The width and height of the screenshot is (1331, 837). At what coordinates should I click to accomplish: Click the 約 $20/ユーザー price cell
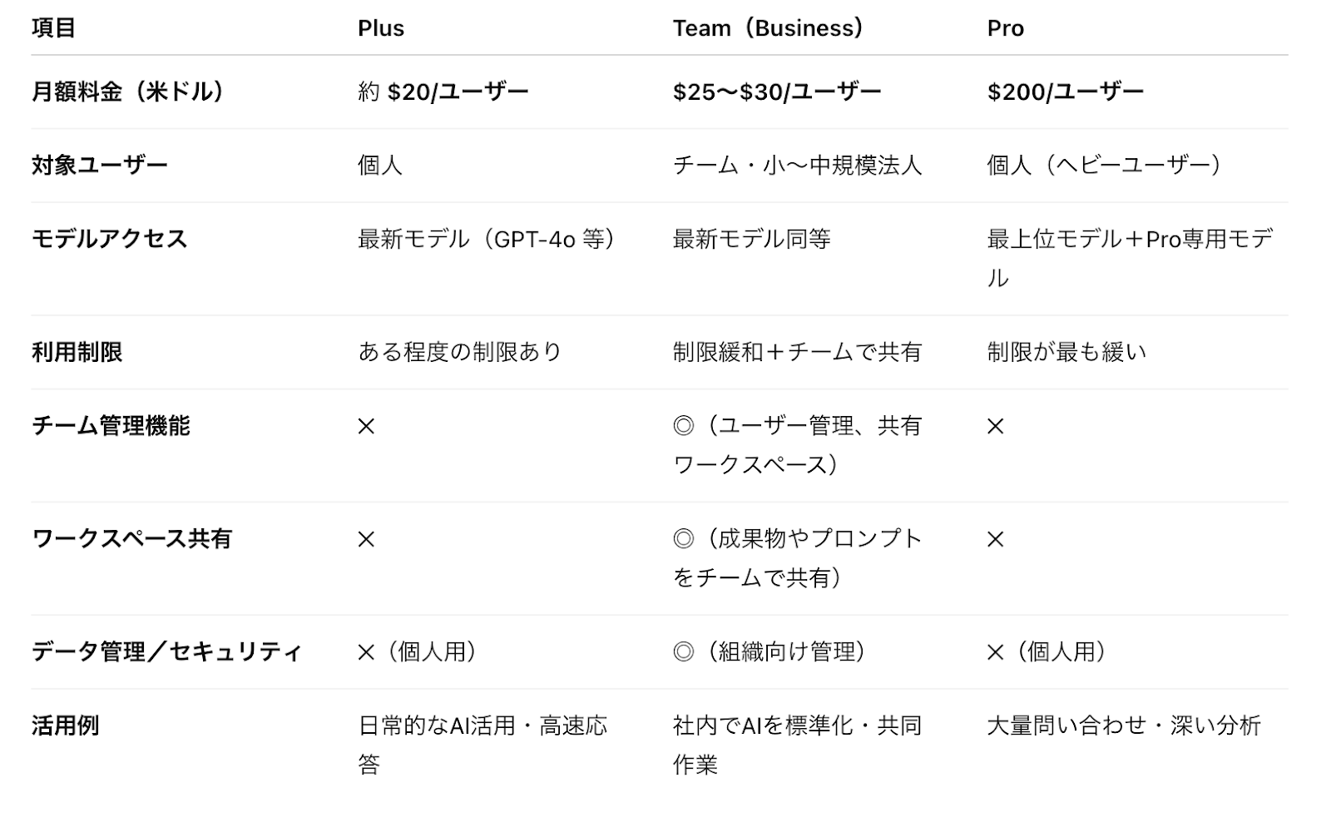tap(443, 92)
